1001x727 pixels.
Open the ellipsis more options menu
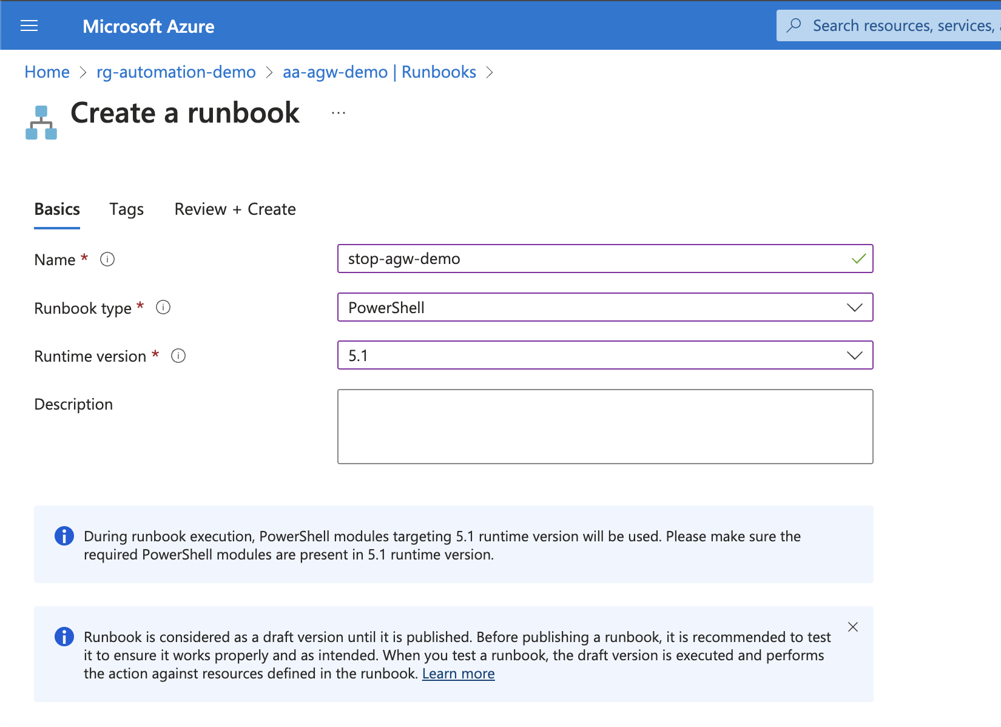tap(339, 113)
